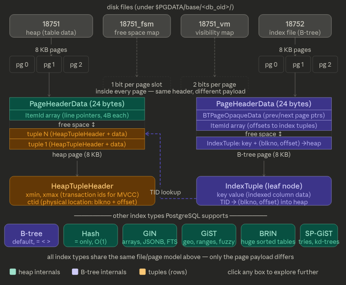Click 'inside every page — same header, different payload' text
346x285 pixels.
click(x=171, y=91)
